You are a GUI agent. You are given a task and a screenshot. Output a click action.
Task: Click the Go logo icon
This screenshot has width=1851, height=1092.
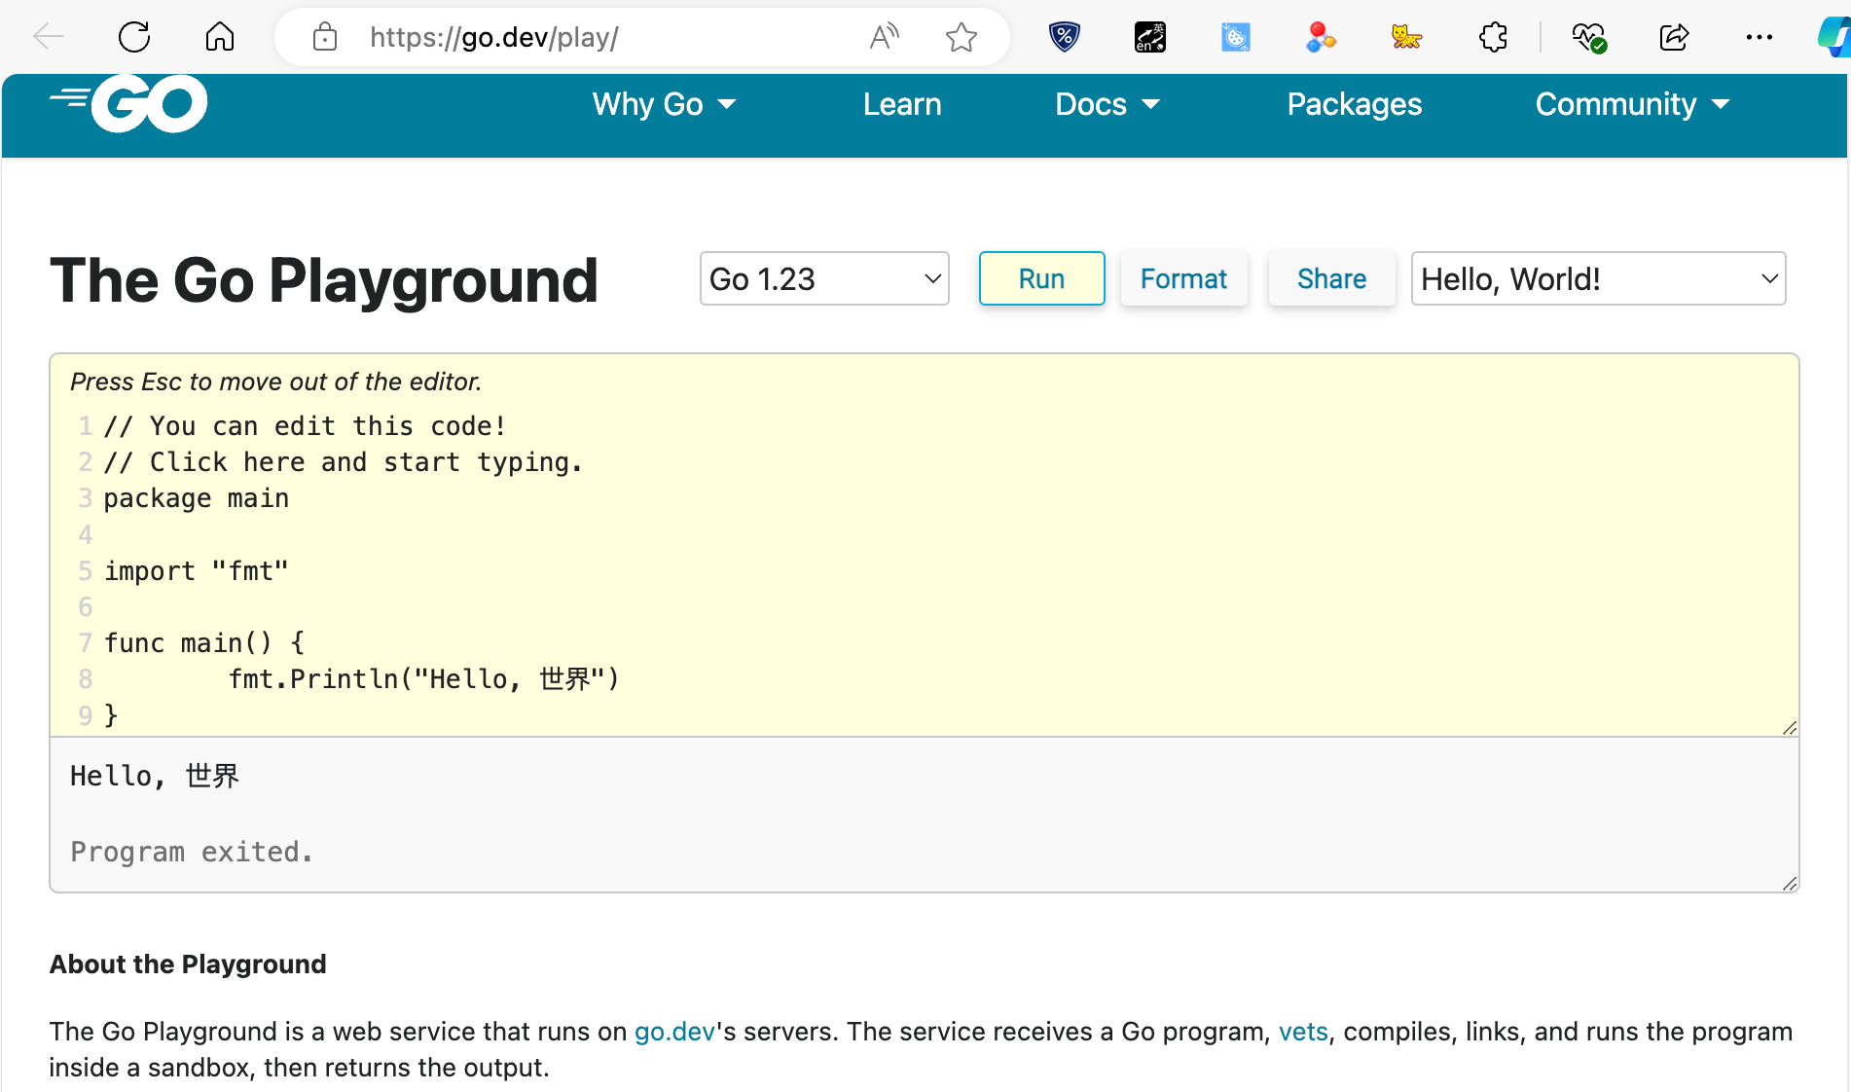(x=129, y=103)
